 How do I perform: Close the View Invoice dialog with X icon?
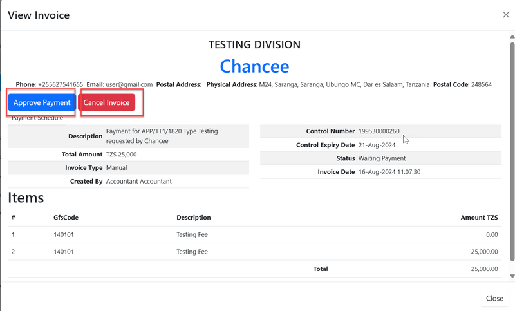[505, 15]
